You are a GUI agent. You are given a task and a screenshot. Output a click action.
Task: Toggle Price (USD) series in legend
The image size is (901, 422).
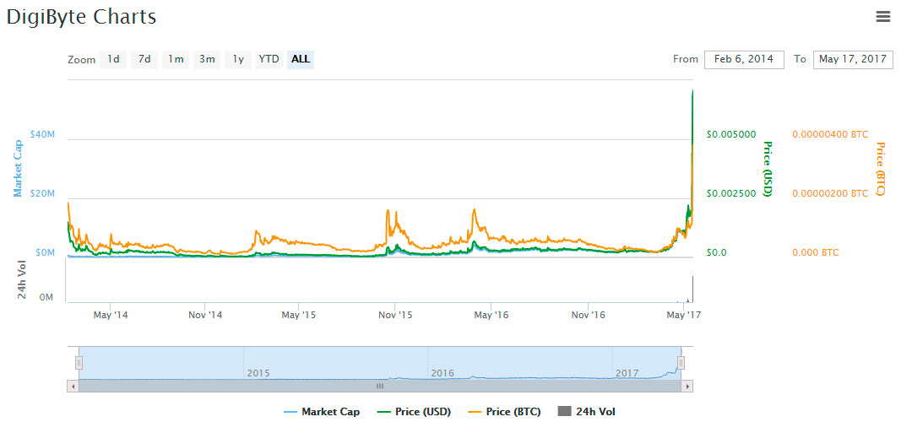[x=414, y=412]
